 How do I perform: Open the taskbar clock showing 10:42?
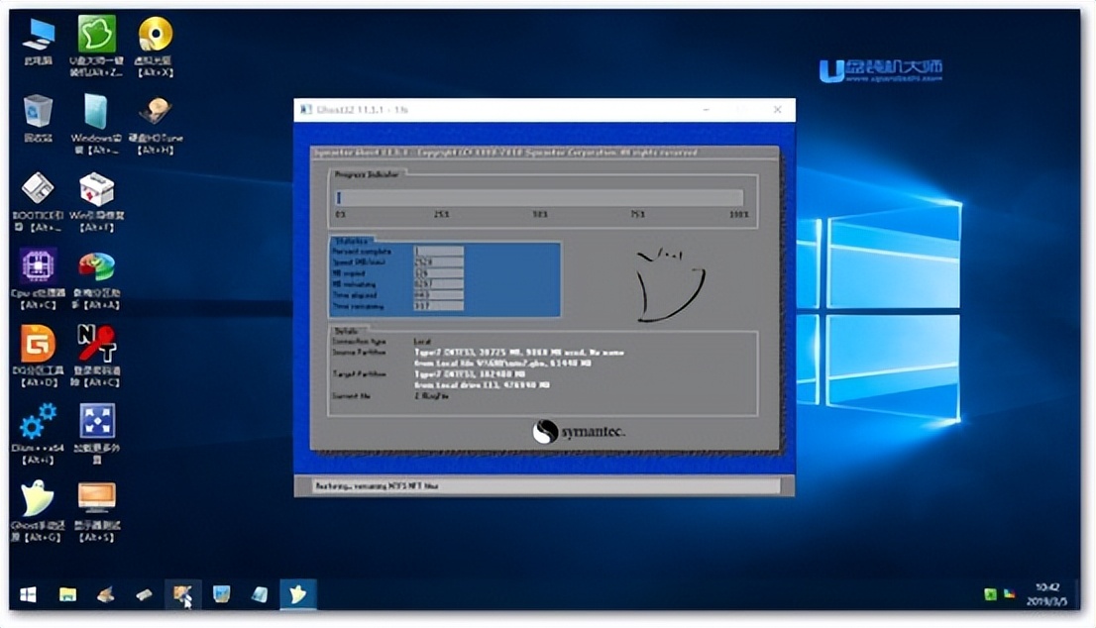pos(1047,594)
